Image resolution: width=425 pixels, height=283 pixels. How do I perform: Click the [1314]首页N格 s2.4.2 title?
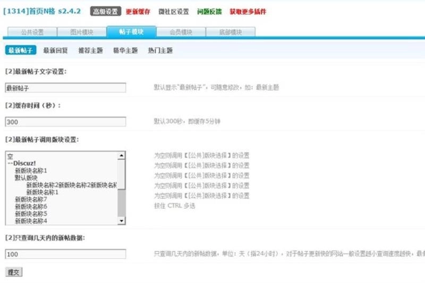point(42,11)
